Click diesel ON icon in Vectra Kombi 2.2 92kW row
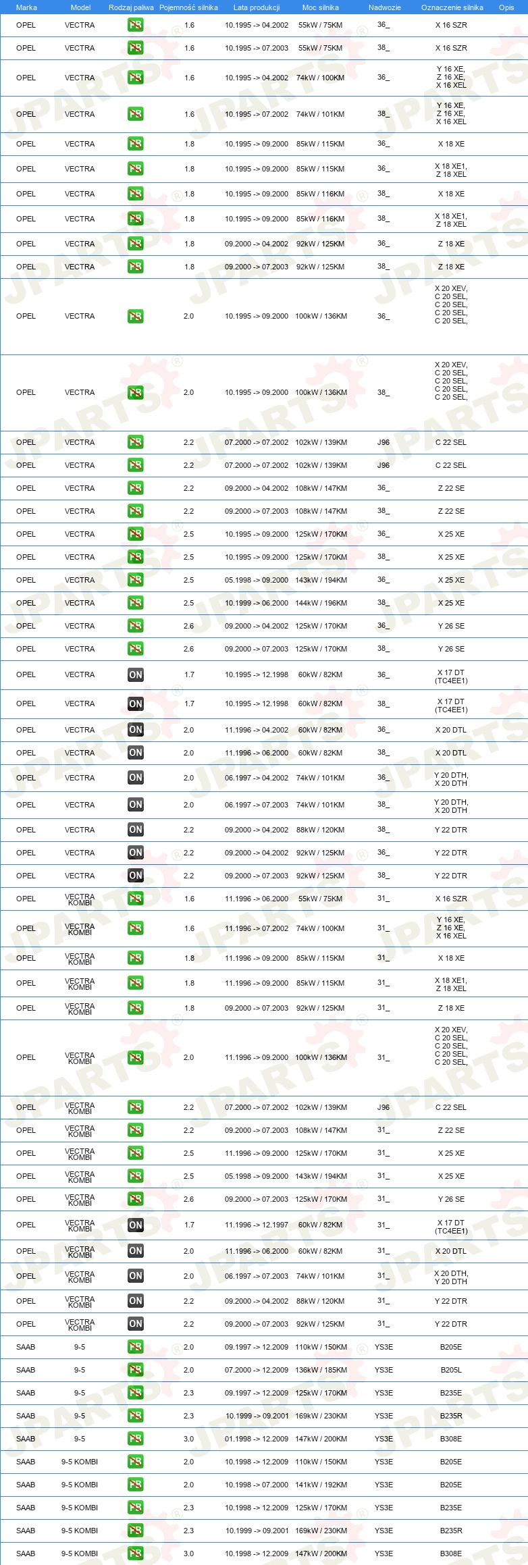Viewport: 528px width, 1565px height. (136, 1324)
